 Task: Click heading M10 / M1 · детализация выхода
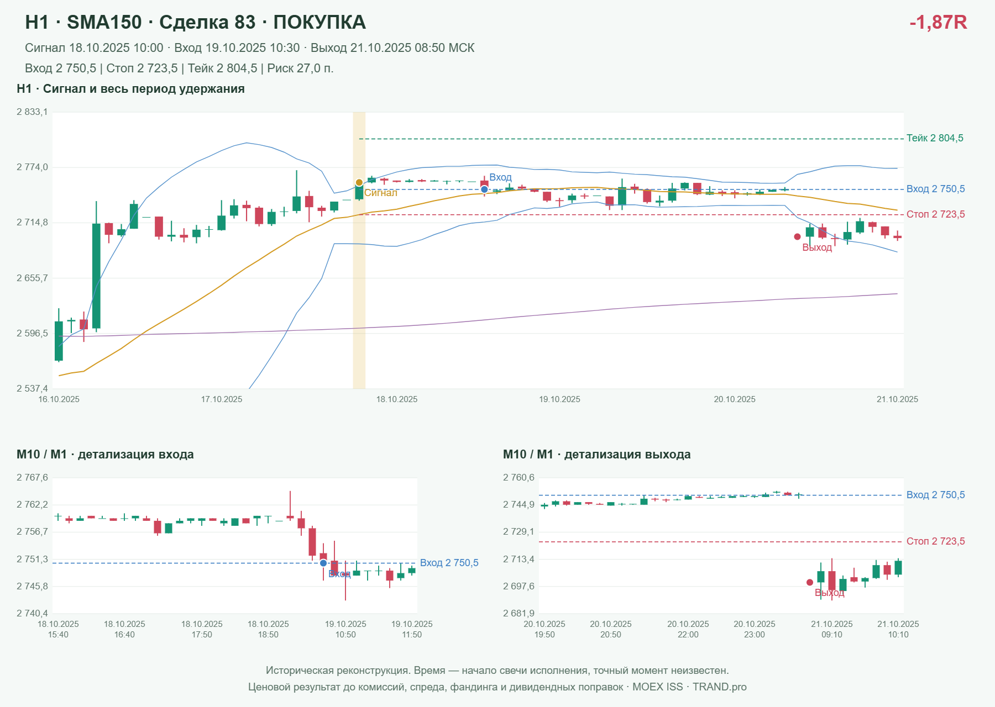click(596, 455)
